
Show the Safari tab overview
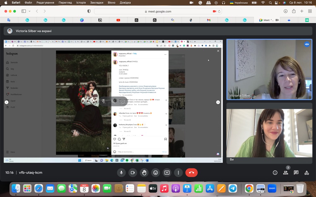point(310,11)
